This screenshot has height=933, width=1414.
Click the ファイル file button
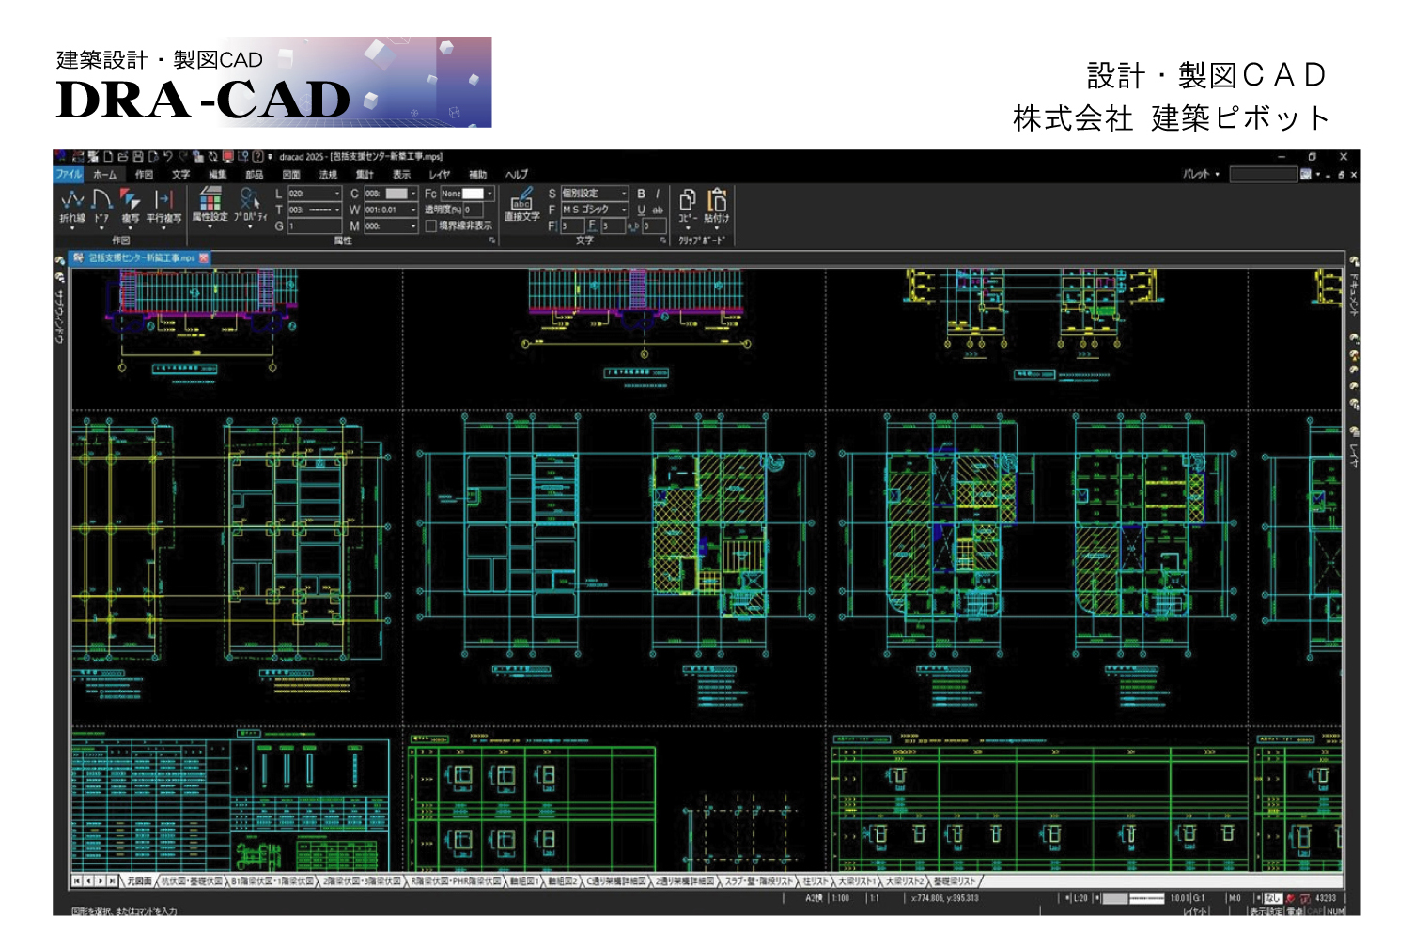coord(69,175)
